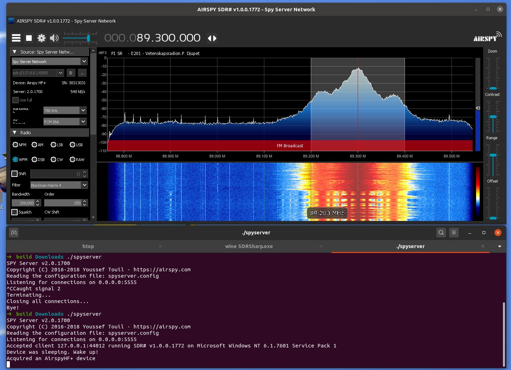Viewport: 511px width, 370px height.
Task: Close the terminal window
Action: tap(498, 233)
